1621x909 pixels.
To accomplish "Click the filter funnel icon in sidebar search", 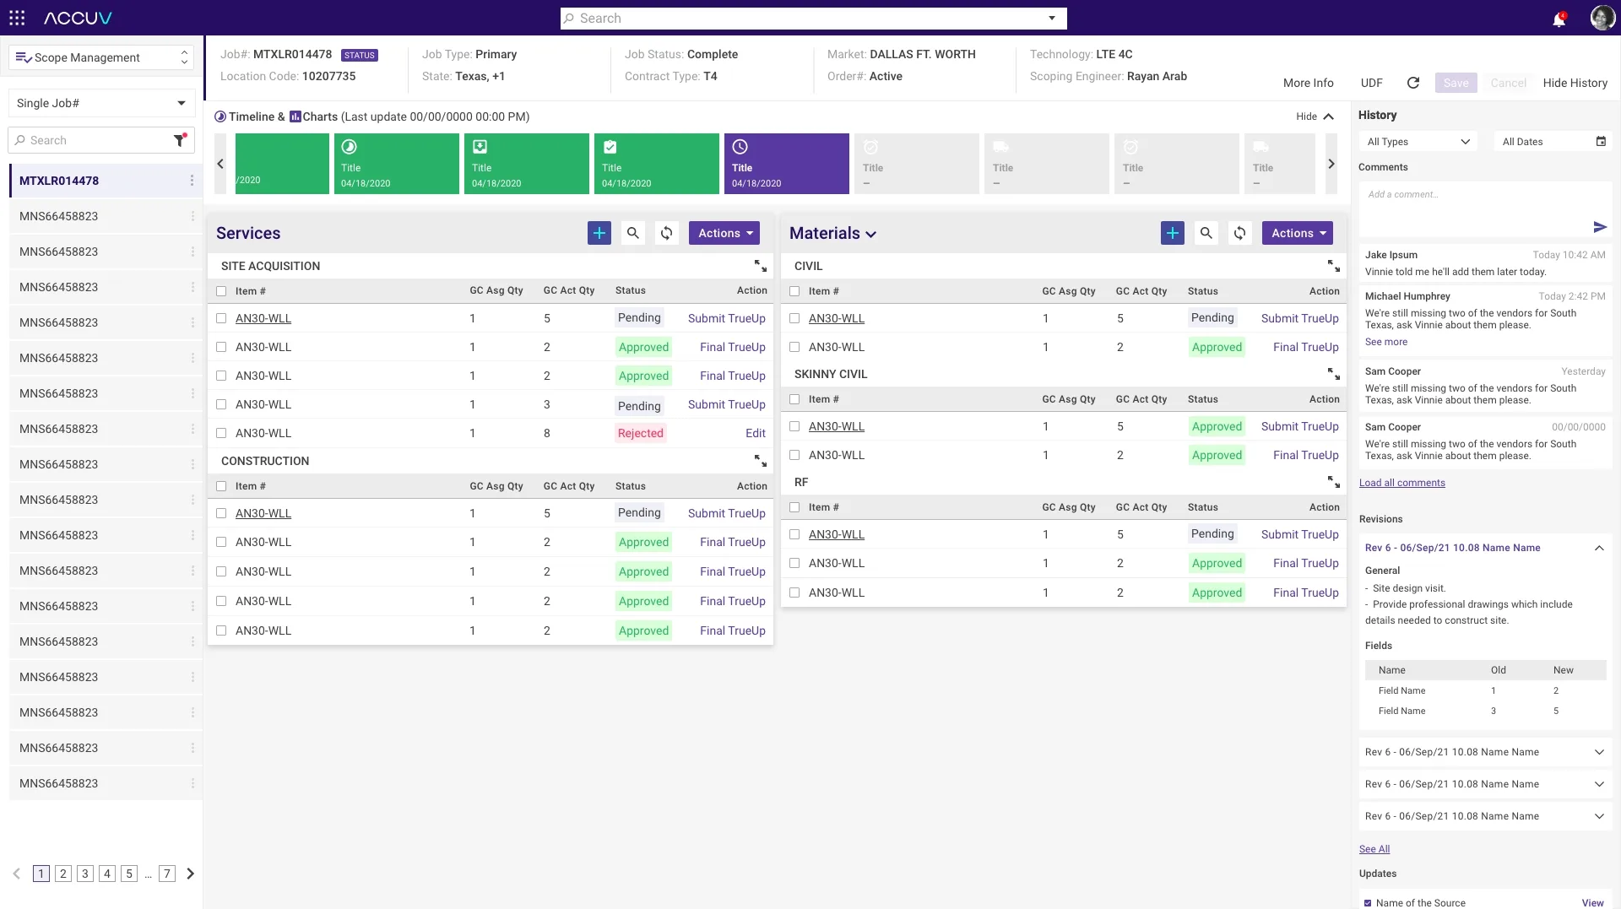I will (x=180, y=140).
